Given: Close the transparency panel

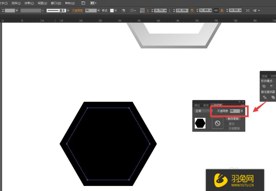Looking at the screenshot, I should 243,102.
